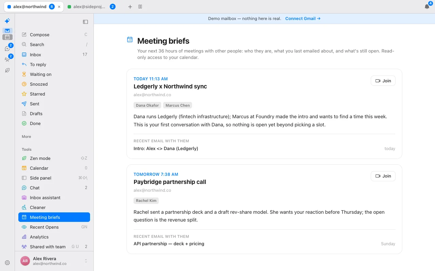Open Analytics
This screenshot has height=271, width=435.
pos(54,237)
